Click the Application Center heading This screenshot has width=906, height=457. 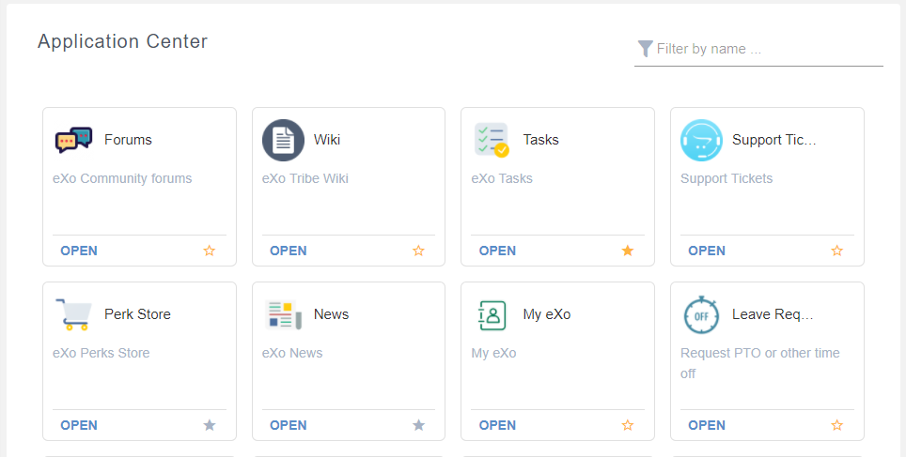pos(122,41)
